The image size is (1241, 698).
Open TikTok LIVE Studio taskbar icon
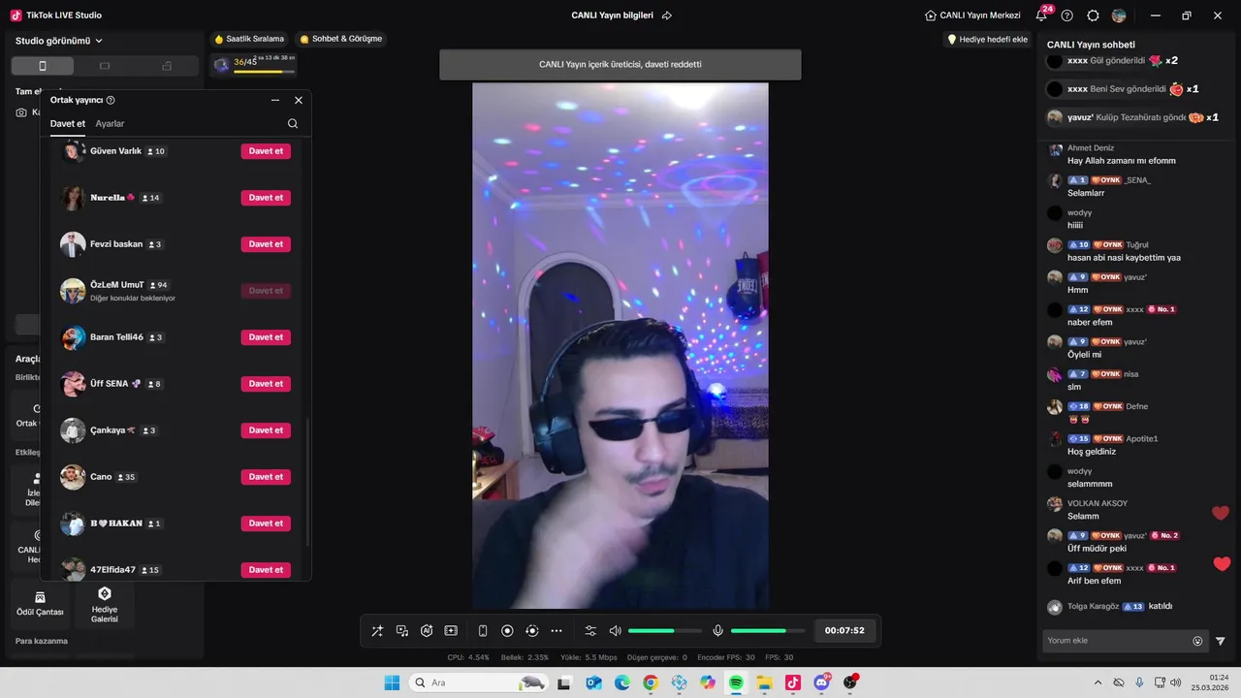click(x=793, y=682)
